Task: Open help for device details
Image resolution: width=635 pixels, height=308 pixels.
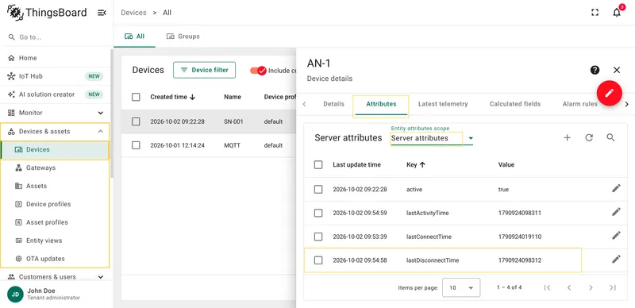Action: pyautogui.click(x=595, y=70)
